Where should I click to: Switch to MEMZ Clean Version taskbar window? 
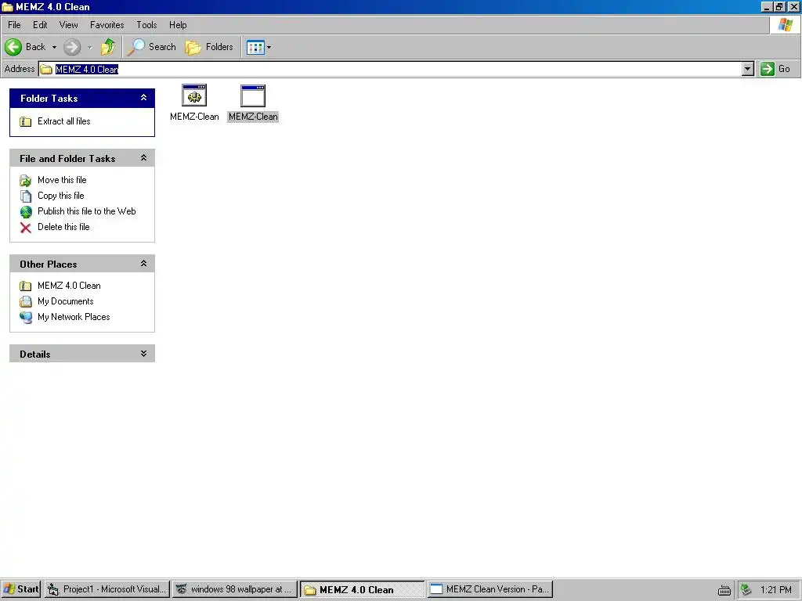point(490,589)
